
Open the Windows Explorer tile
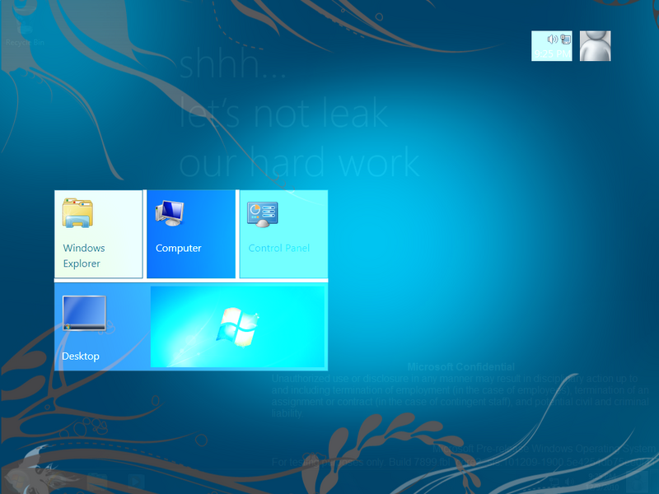click(98, 234)
